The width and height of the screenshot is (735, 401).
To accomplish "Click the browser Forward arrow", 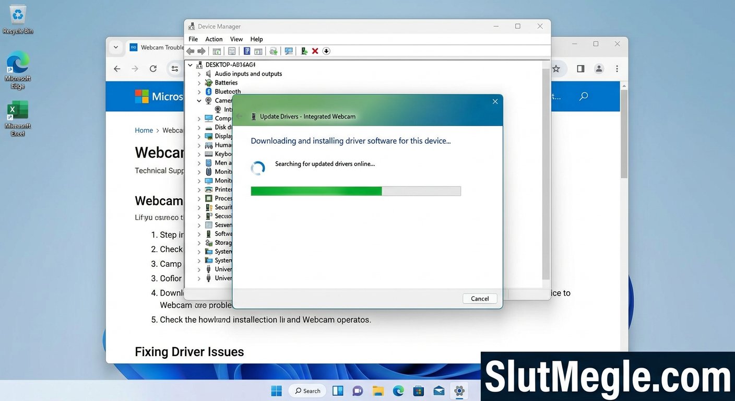I will [x=135, y=69].
